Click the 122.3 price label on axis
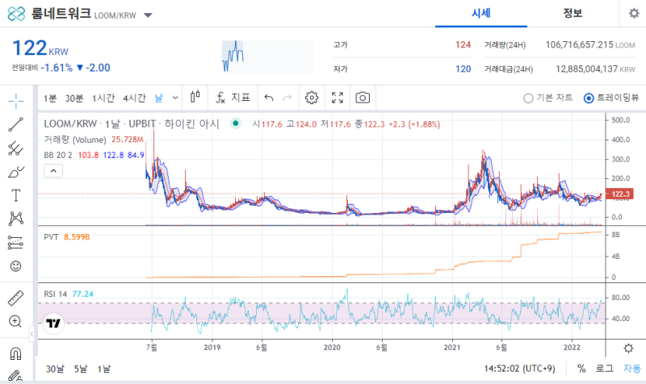 pos(620,194)
